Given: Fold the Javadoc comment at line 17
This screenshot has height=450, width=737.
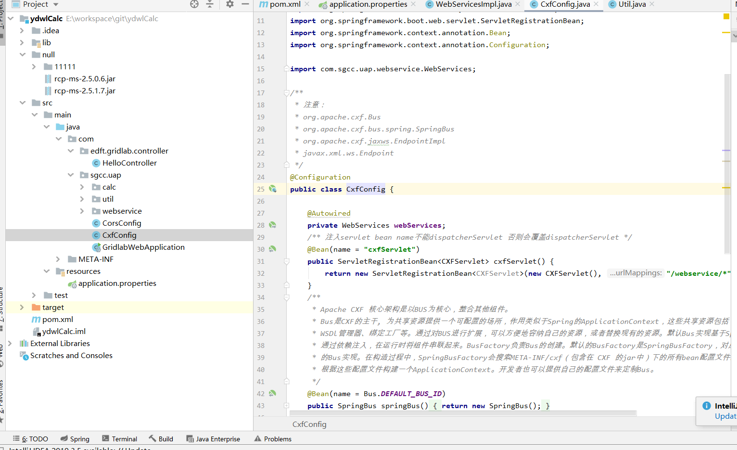Looking at the screenshot, I should tap(286, 93).
